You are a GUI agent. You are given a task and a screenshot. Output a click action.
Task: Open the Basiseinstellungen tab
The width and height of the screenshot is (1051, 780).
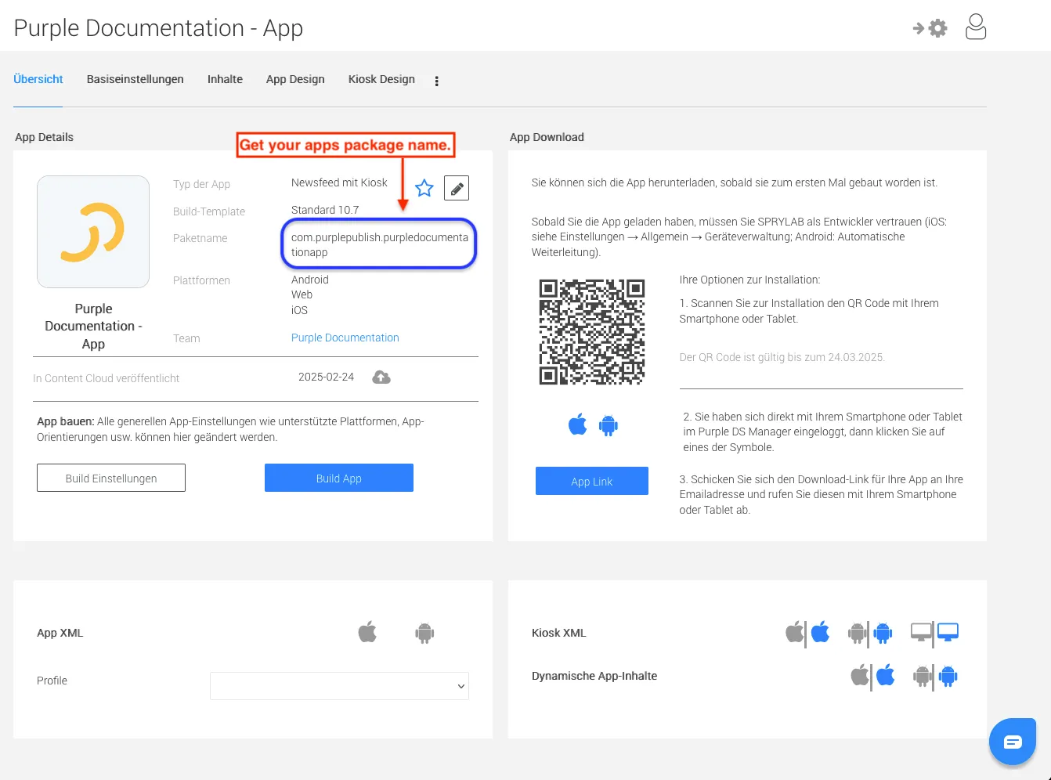[x=135, y=79]
